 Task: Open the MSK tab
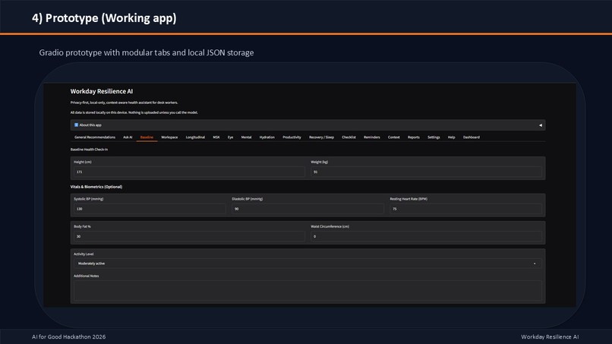pyautogui.click(x=216, y=137)
